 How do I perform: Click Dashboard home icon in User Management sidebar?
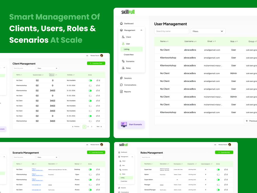pyautogui.click(x=121, y=23)
